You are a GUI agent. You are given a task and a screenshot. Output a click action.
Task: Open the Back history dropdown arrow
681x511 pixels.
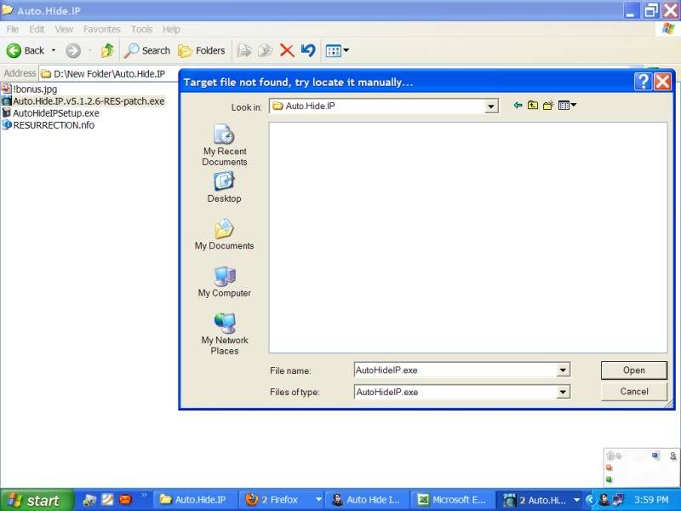click(54, 51)
